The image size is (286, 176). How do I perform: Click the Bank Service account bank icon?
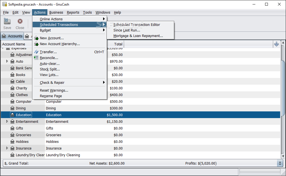point(12,68)
